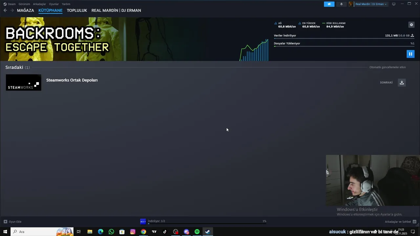Open Microsoft Store from taskbar
This screenshot has width=420, height=236.
(x=122, y=232)
